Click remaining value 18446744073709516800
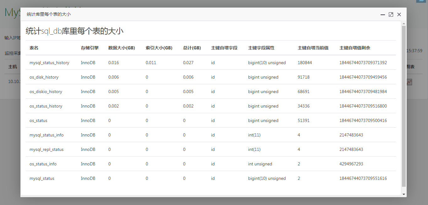Viewport: 428px width, 205px height. 363,106
